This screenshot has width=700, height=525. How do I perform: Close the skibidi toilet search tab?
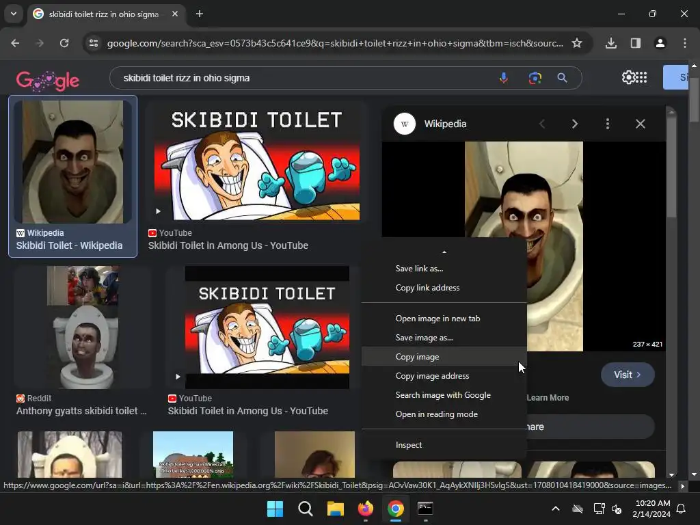point(175,14)
